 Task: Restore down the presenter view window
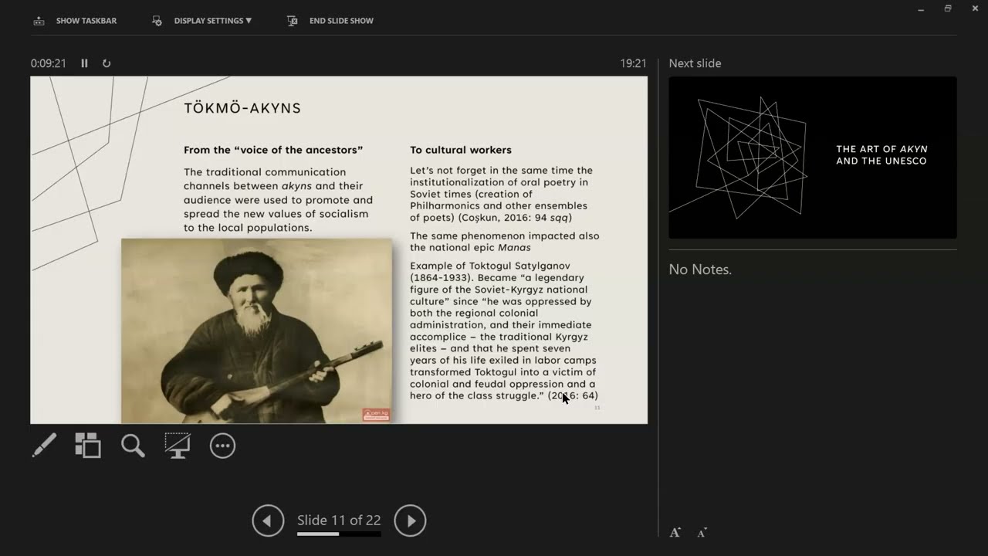(x=948, y=8)
